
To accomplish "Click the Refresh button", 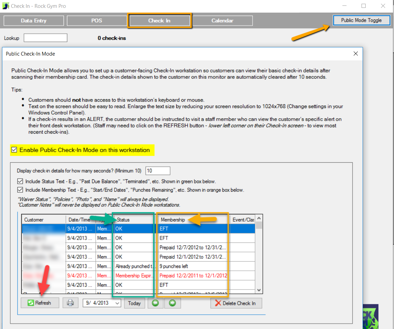I will coord(40,303).
